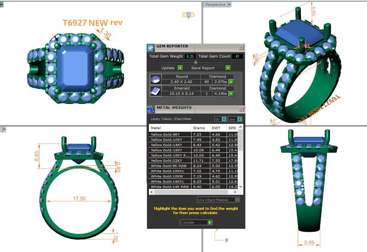367x252 pixels.
Task: Click the metal list horizontal scrollbar
Action: click(x=195, y=192)
